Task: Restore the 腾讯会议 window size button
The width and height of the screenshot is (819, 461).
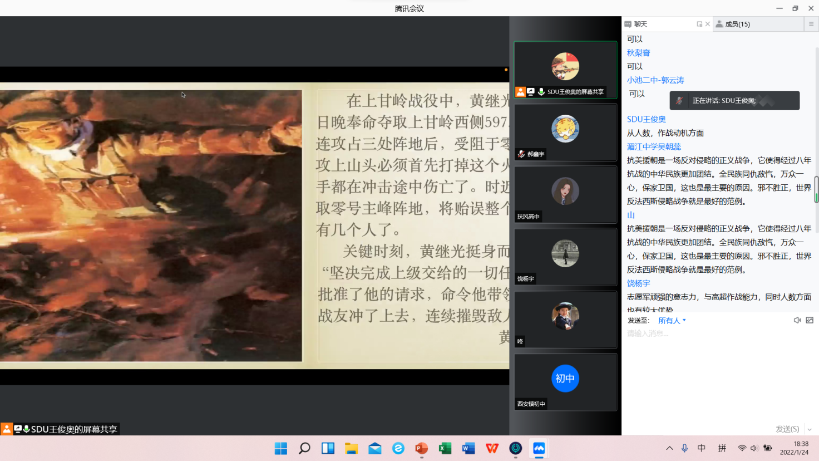Action: tap(795, 8)
